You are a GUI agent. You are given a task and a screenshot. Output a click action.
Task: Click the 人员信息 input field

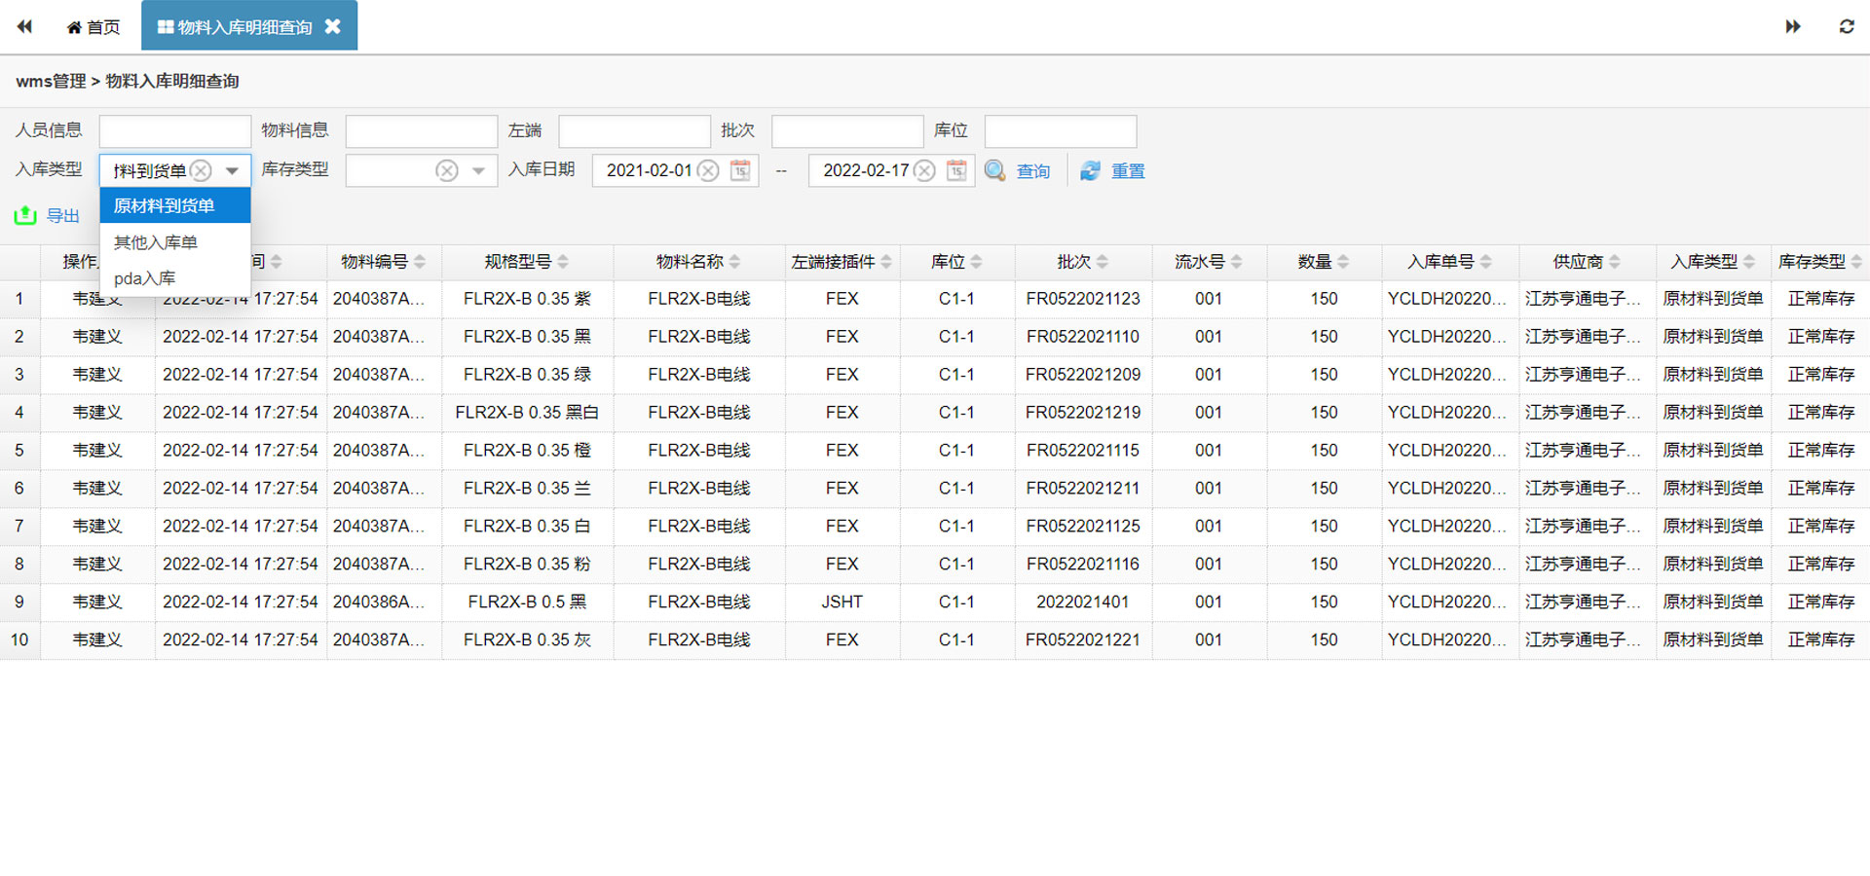175,131
